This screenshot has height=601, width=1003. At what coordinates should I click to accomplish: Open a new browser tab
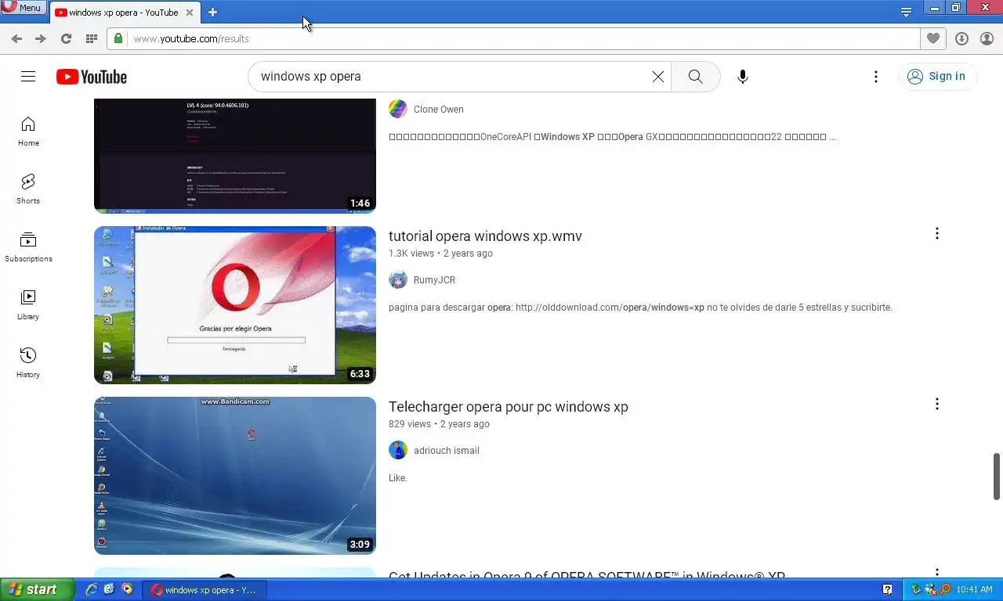(x=212, y=13)
